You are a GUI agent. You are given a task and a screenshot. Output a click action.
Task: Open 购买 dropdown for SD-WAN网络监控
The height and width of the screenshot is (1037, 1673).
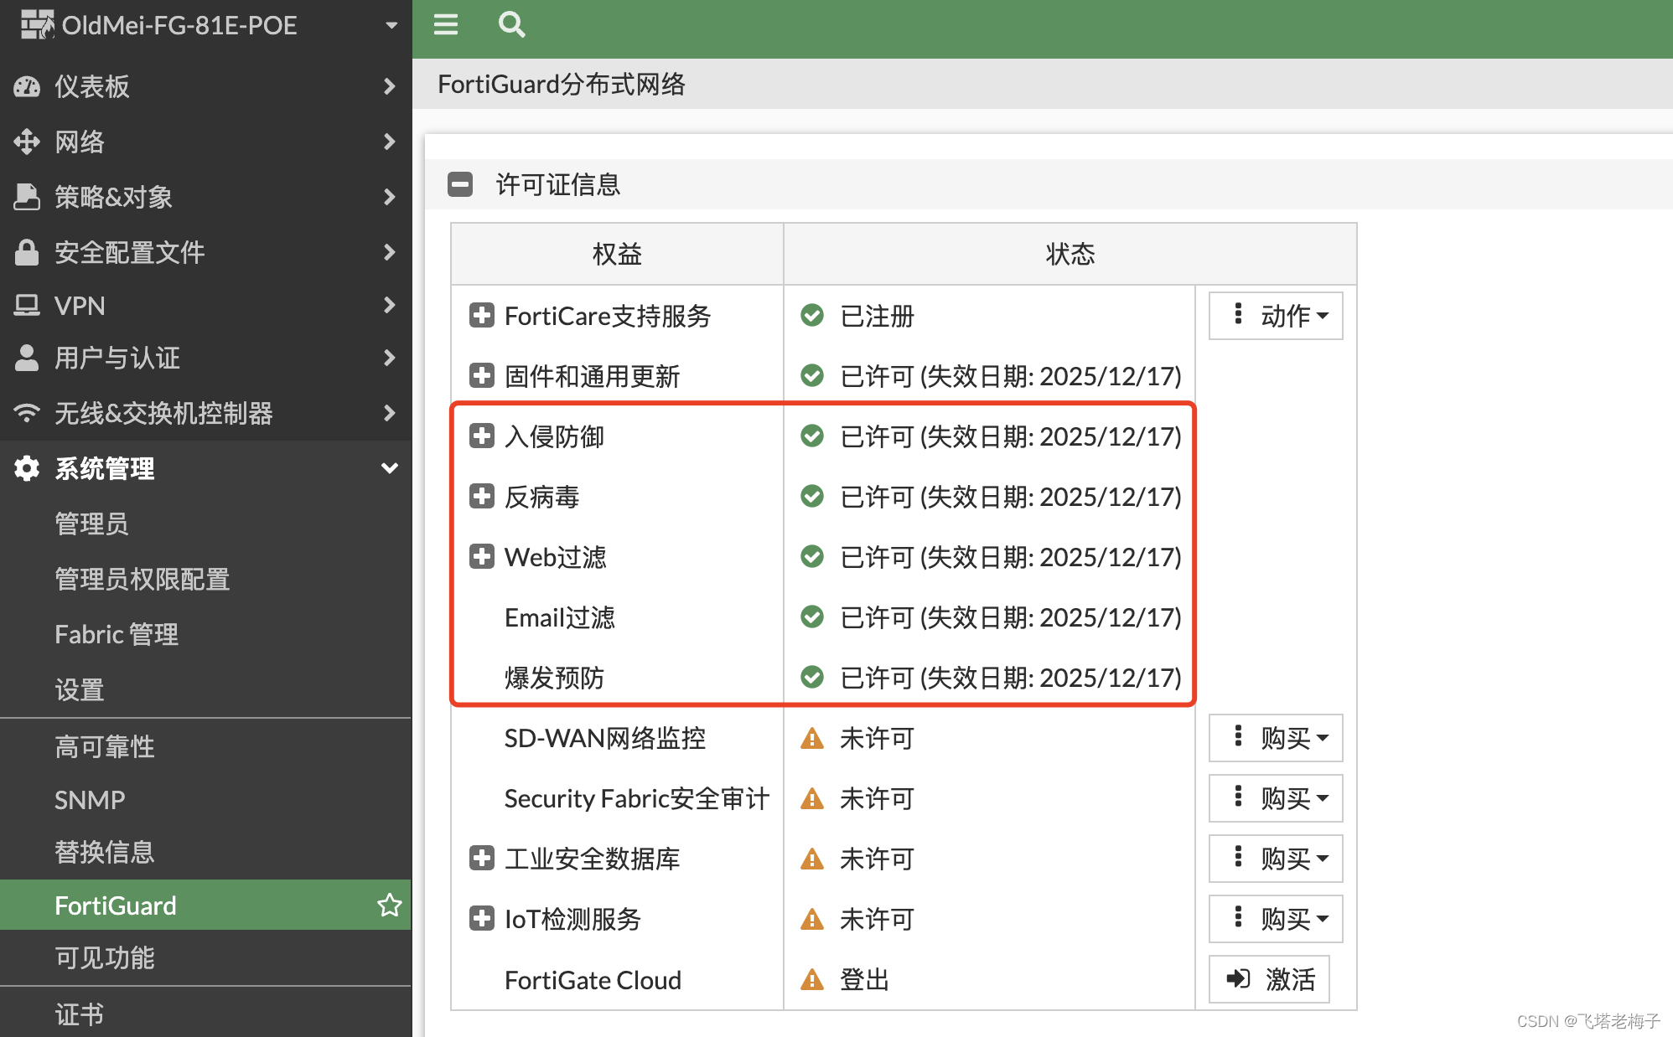point(1276,738)
